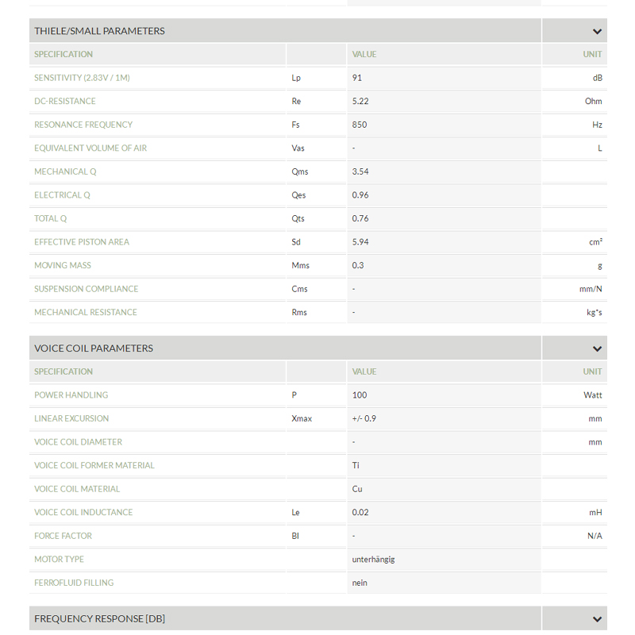Select the Sensitivity (2.83V / 1M) label
This screenshot has width=635, height=635.
(82, 78)
